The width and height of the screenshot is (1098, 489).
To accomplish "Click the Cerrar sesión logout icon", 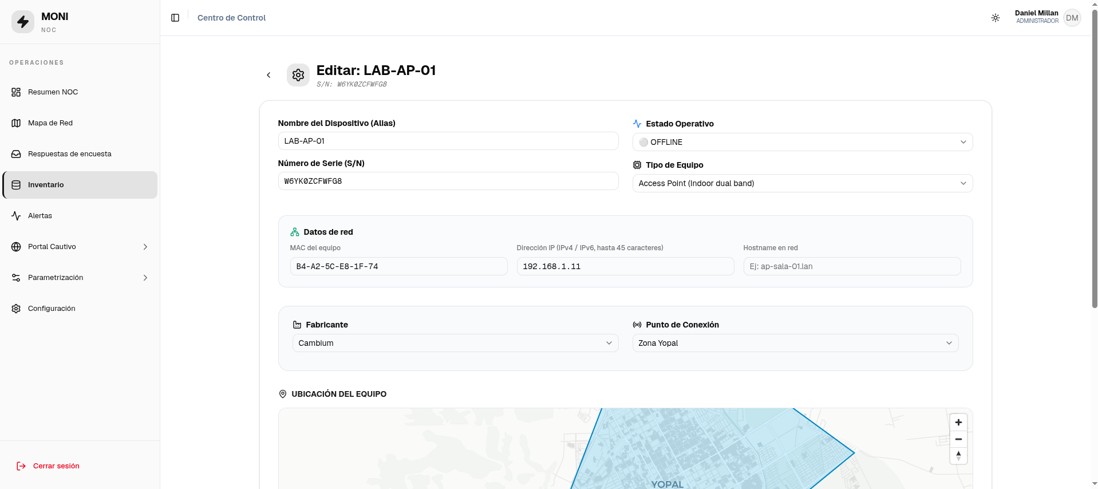I will pyautogui.click(x=21, y=466).
